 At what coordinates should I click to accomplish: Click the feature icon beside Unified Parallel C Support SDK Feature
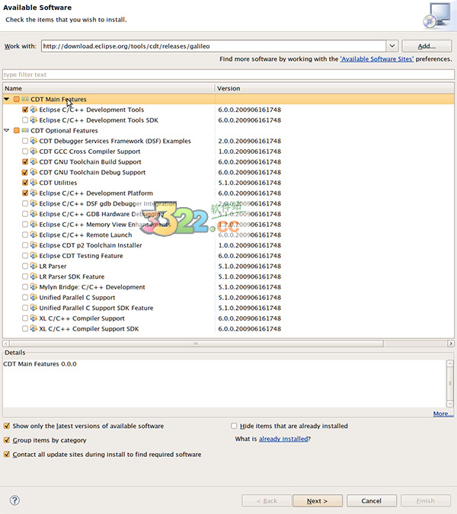[34, 308]
